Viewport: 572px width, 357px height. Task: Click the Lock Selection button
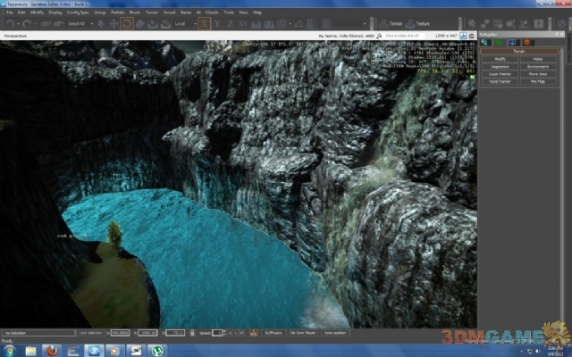click(90, 333)
